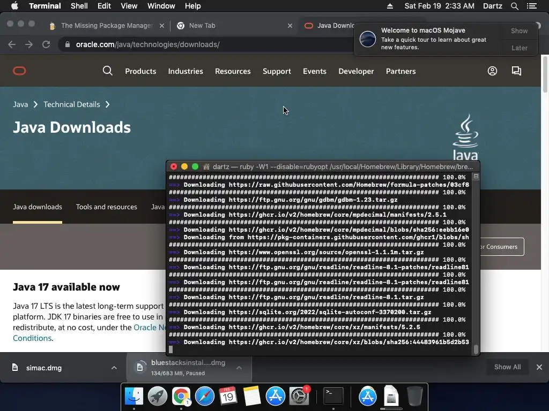This screenshot has height=411, width=549.
Task: Open the App Store icon beside Trash in Dock
Action: point(367,397)
